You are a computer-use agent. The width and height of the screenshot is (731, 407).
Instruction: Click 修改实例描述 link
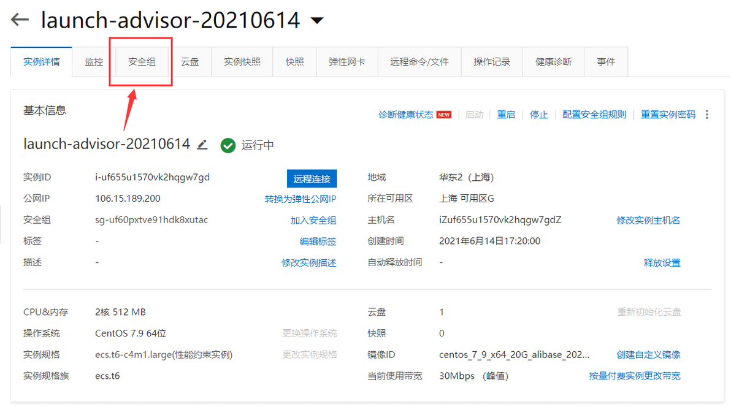(308, 263)
